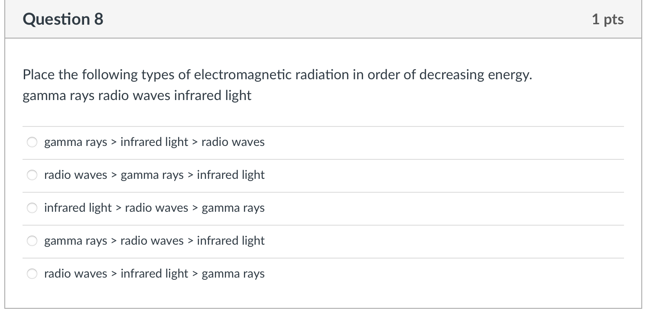Select the radio button for gamma rays > radio waves > infrared light
This screenshot has width=650, height=317.
(x=32, y=241)
